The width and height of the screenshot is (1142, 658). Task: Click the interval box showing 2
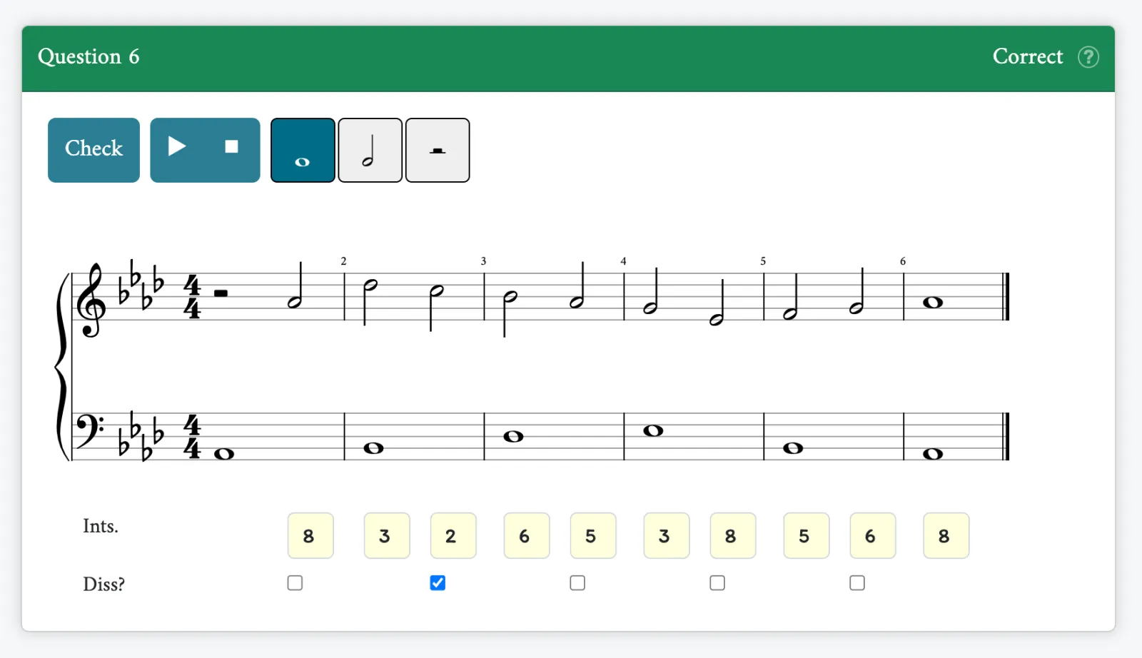(453, 535)
